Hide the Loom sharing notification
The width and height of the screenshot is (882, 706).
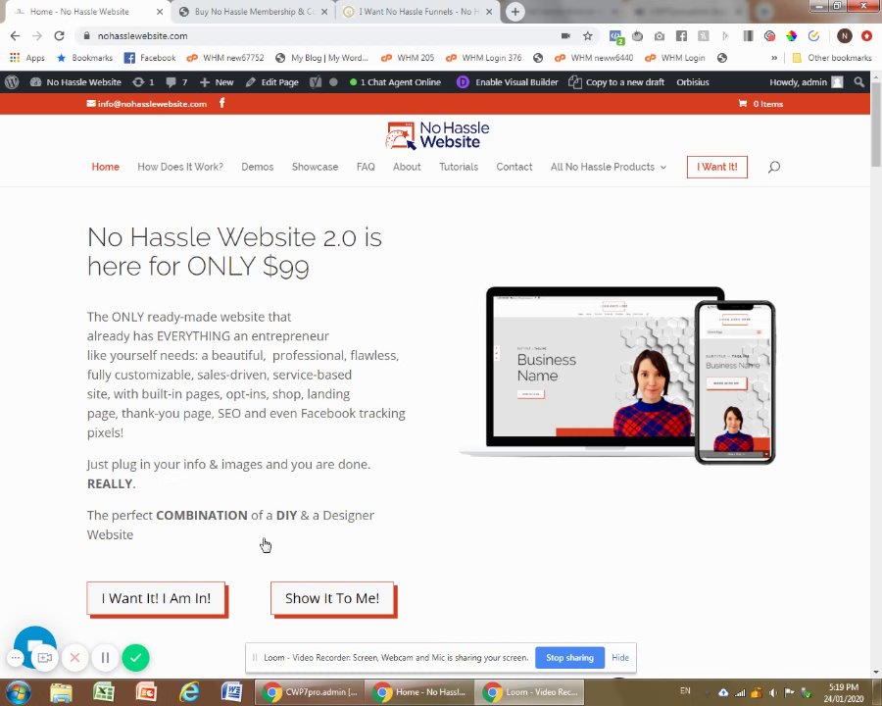620,658
